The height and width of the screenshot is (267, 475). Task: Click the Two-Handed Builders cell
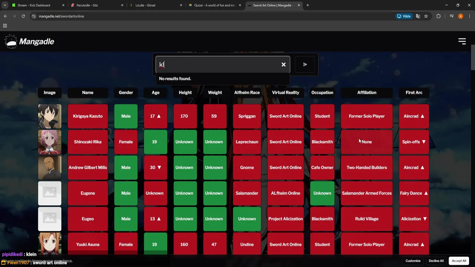[x=367, y=168]
